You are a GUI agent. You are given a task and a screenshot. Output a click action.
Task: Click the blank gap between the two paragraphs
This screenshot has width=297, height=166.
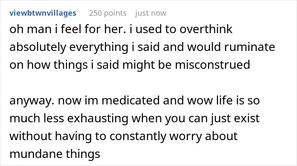148,82
